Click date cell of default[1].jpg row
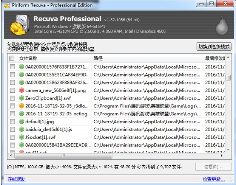This screenshot has width=236, height=185. coord(214,121)
